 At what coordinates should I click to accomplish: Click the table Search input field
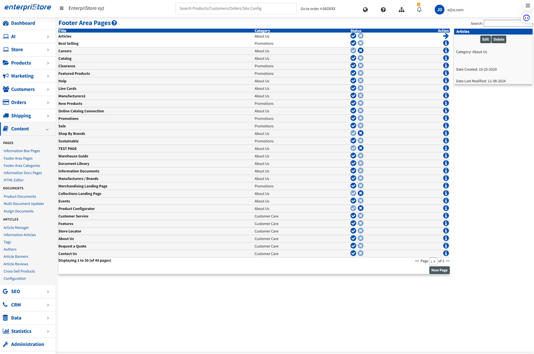507,23
